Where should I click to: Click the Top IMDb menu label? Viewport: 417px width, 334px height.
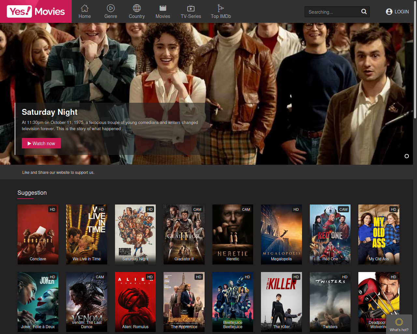(x=221, y=16)
